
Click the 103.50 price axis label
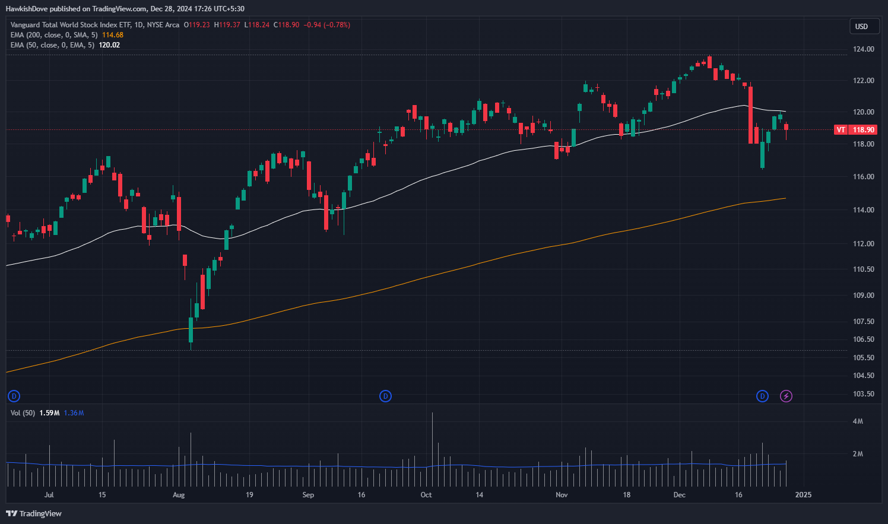pyautogui.click(x=863, y=393)
